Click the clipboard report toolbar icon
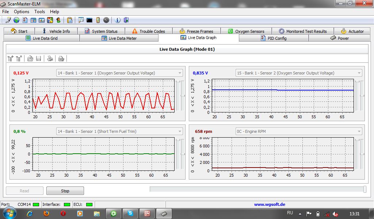Screen dimensions: 374x219 pyautogui.click(x=70, y=20)
